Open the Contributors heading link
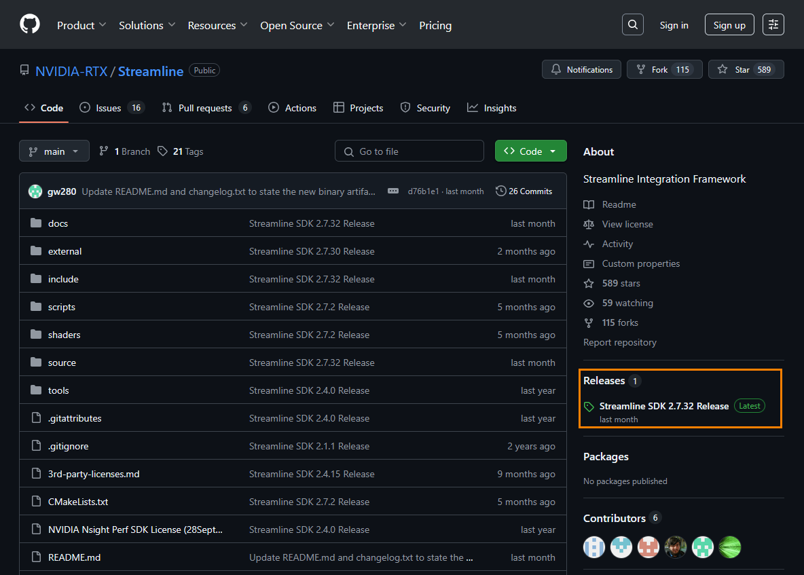This screenshot has width=804, height=575. [x=615, y=518]
